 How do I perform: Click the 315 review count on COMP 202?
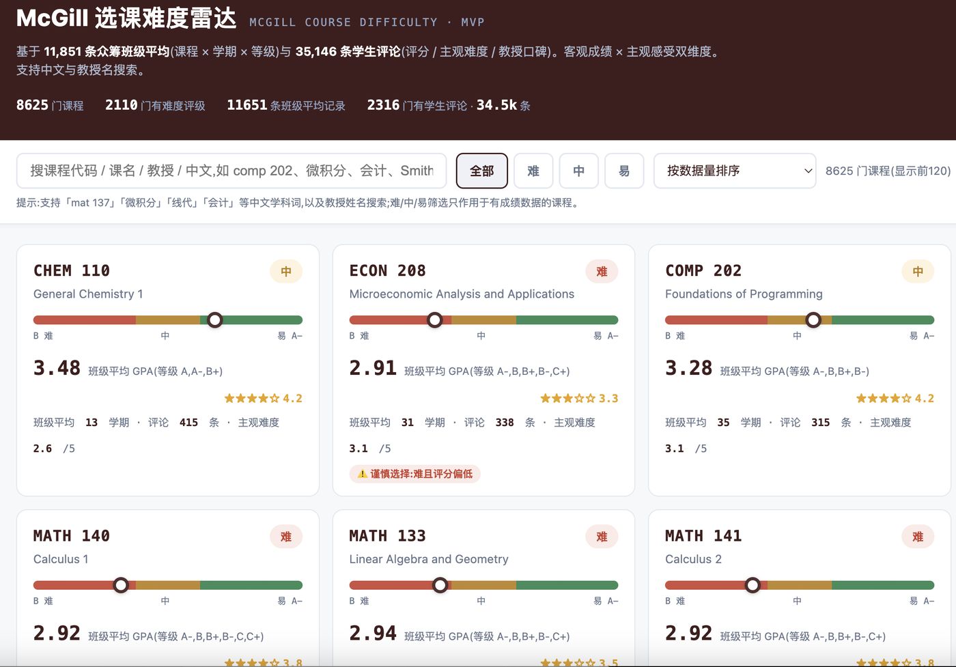pyautogui.click(x=821, y=423)
